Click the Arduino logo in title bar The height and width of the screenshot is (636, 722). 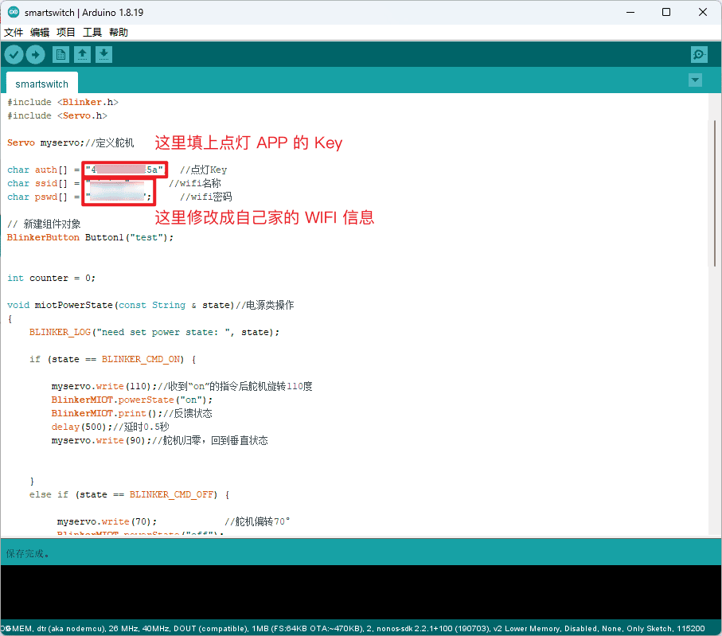pyautogui.click(x=14, y=12)
